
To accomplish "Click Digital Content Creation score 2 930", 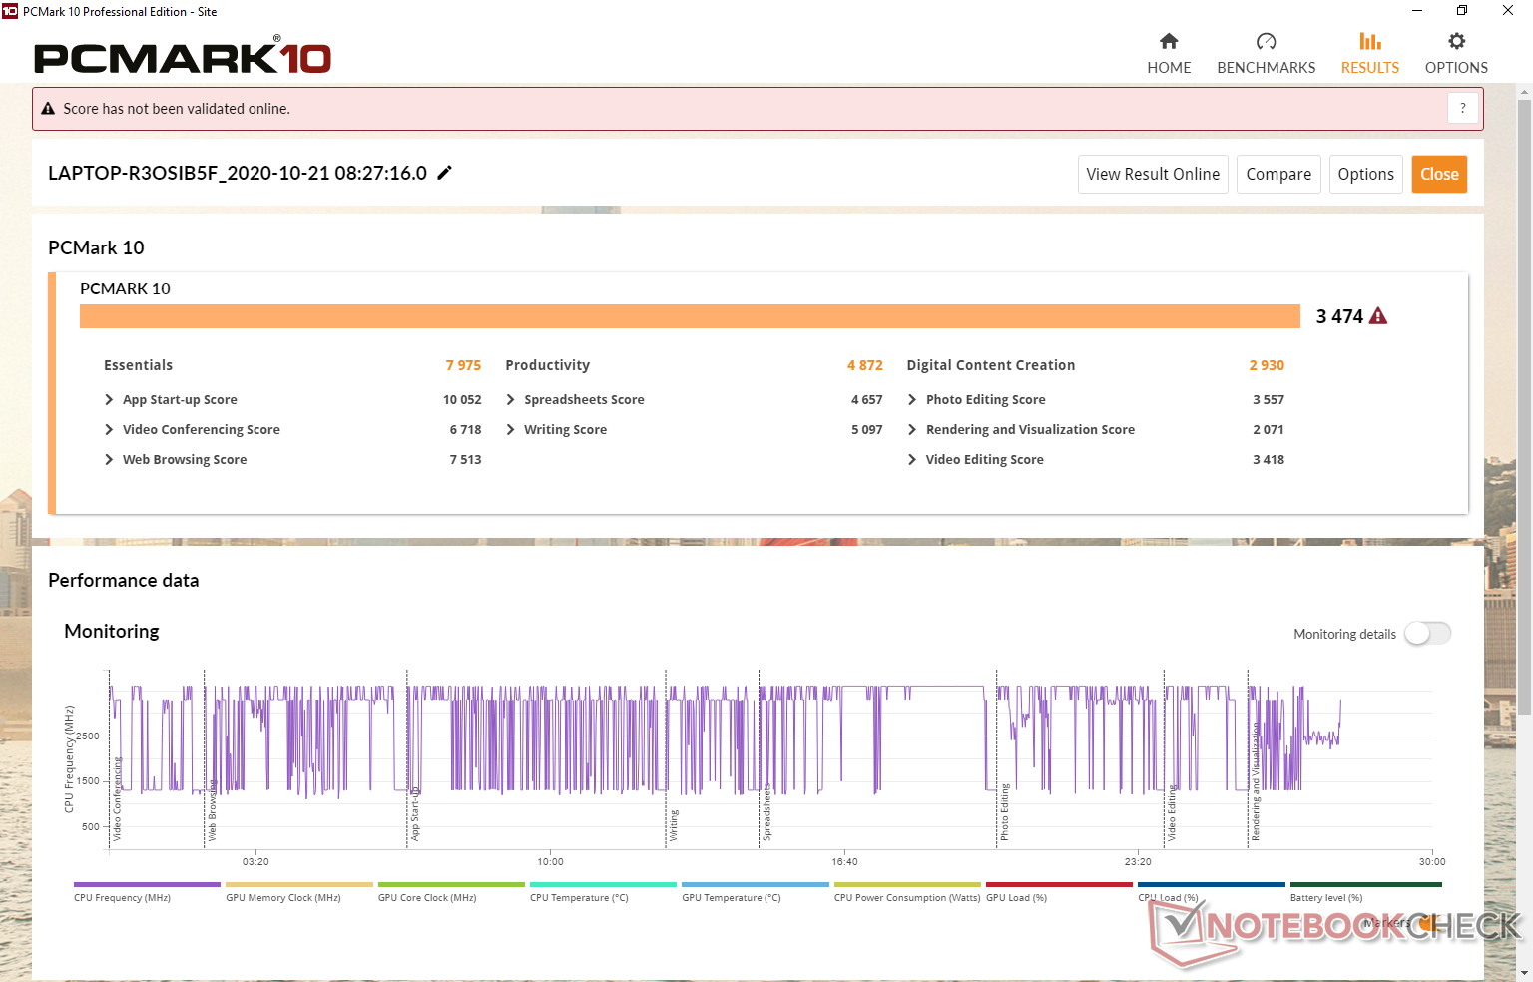I will pyautogui.click(x=1267, y=365).
